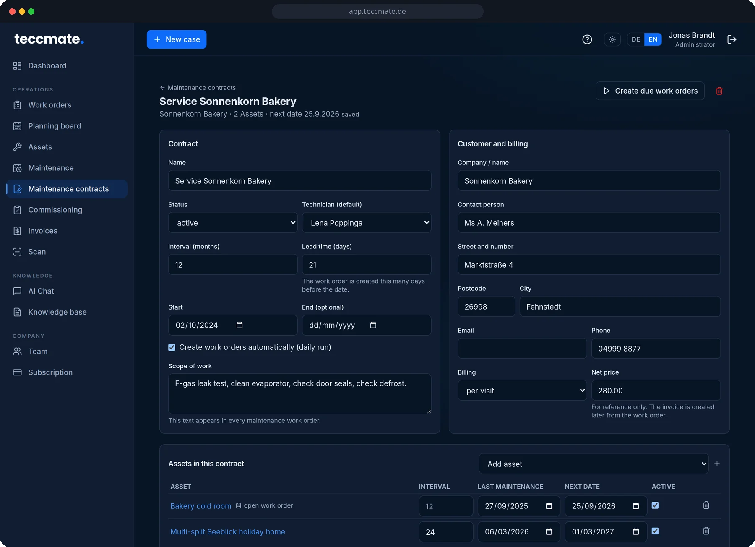Screen dimensions: 755x547
Task: Click the Scan frame icon
Action: click(17, 252)
